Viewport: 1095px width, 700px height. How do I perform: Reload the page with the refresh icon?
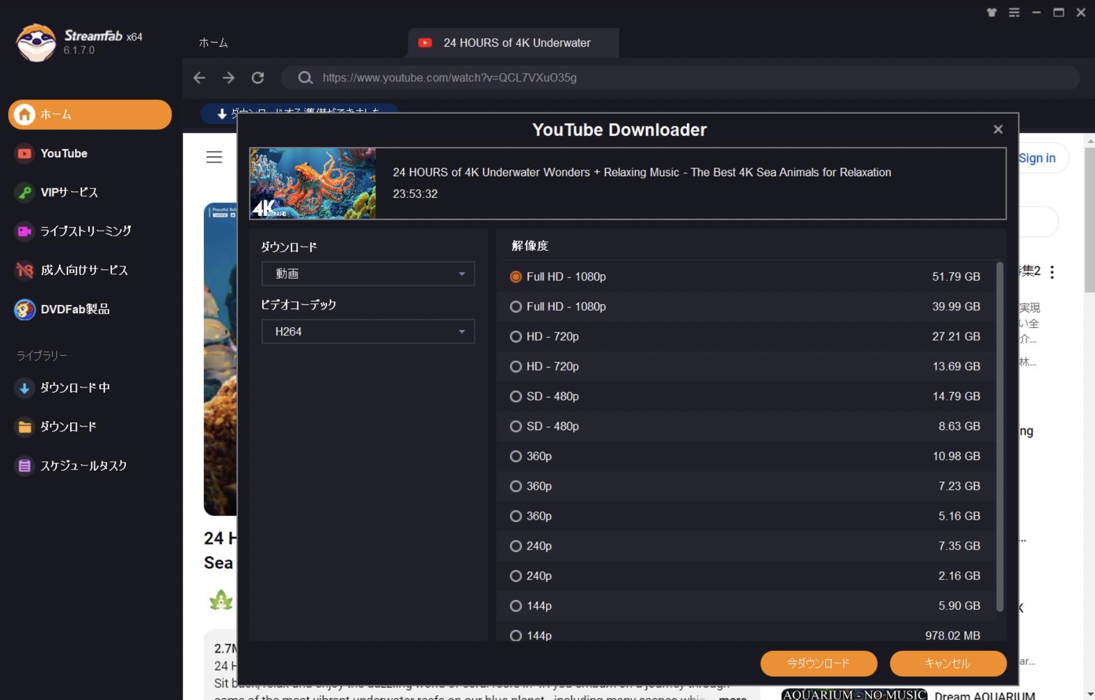(x=258, y=78)
